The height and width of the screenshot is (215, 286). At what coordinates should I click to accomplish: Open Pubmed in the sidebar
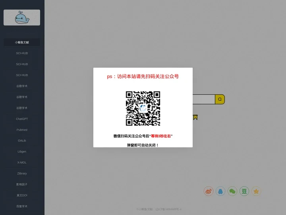[22, 130]
